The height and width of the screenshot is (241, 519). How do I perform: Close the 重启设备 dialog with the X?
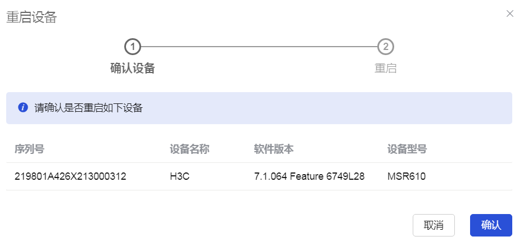pyautogui.click(x=509, y=13)
